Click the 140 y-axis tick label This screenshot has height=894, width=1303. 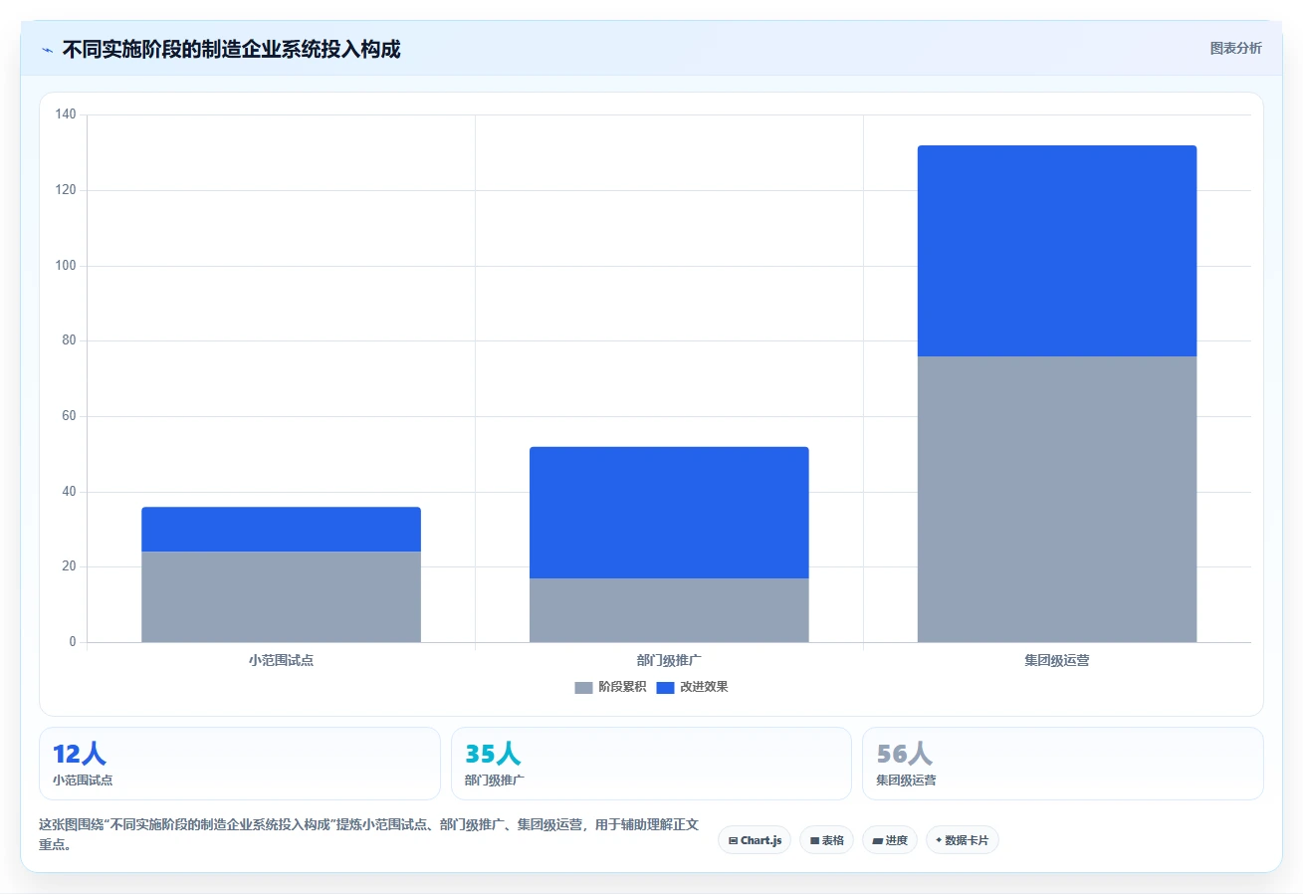pyautogui.click(x=66, y=114)
